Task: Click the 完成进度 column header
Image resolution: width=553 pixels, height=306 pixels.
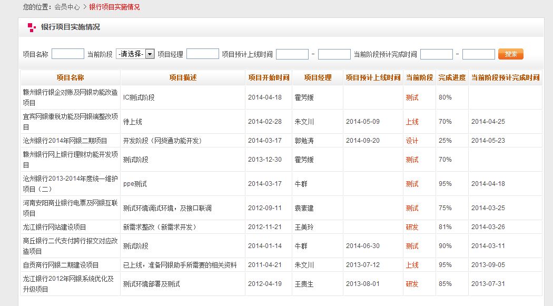Action: click(452, 77)
